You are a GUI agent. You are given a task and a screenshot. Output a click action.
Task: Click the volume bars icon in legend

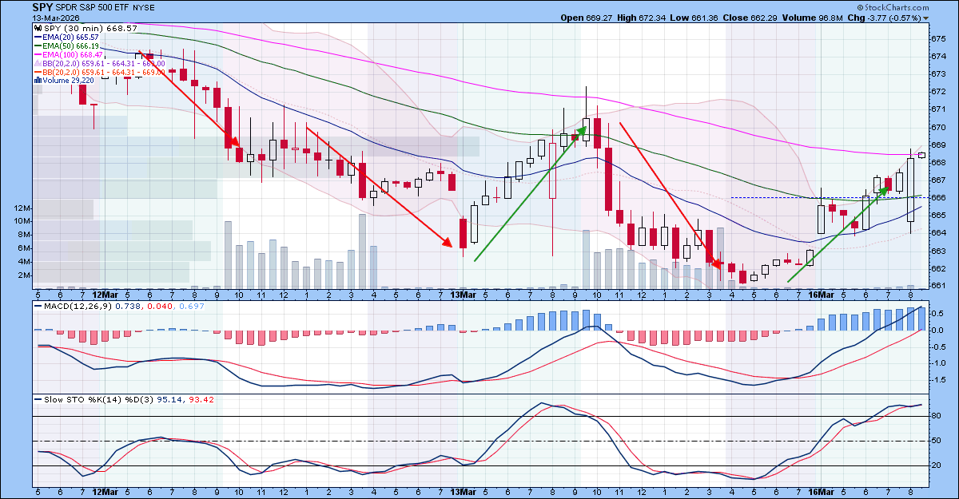(x=38, y=81)
